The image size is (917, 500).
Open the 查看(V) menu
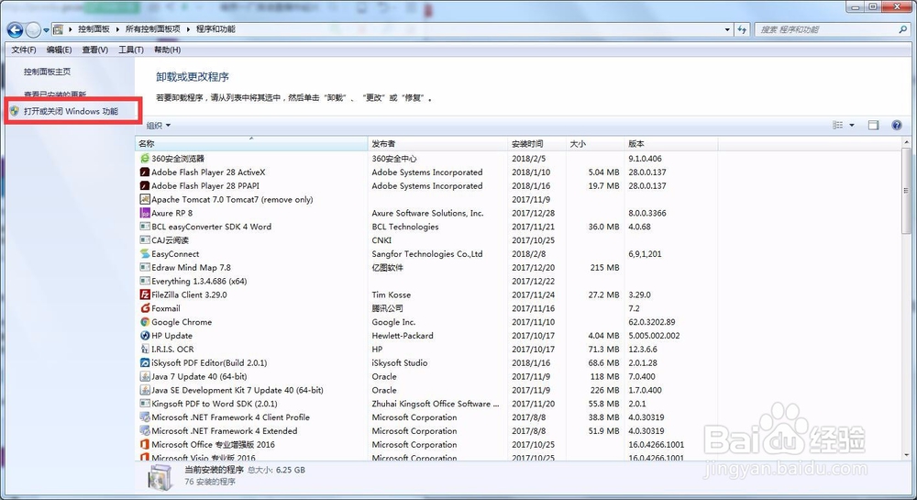(x=94, y=50)
